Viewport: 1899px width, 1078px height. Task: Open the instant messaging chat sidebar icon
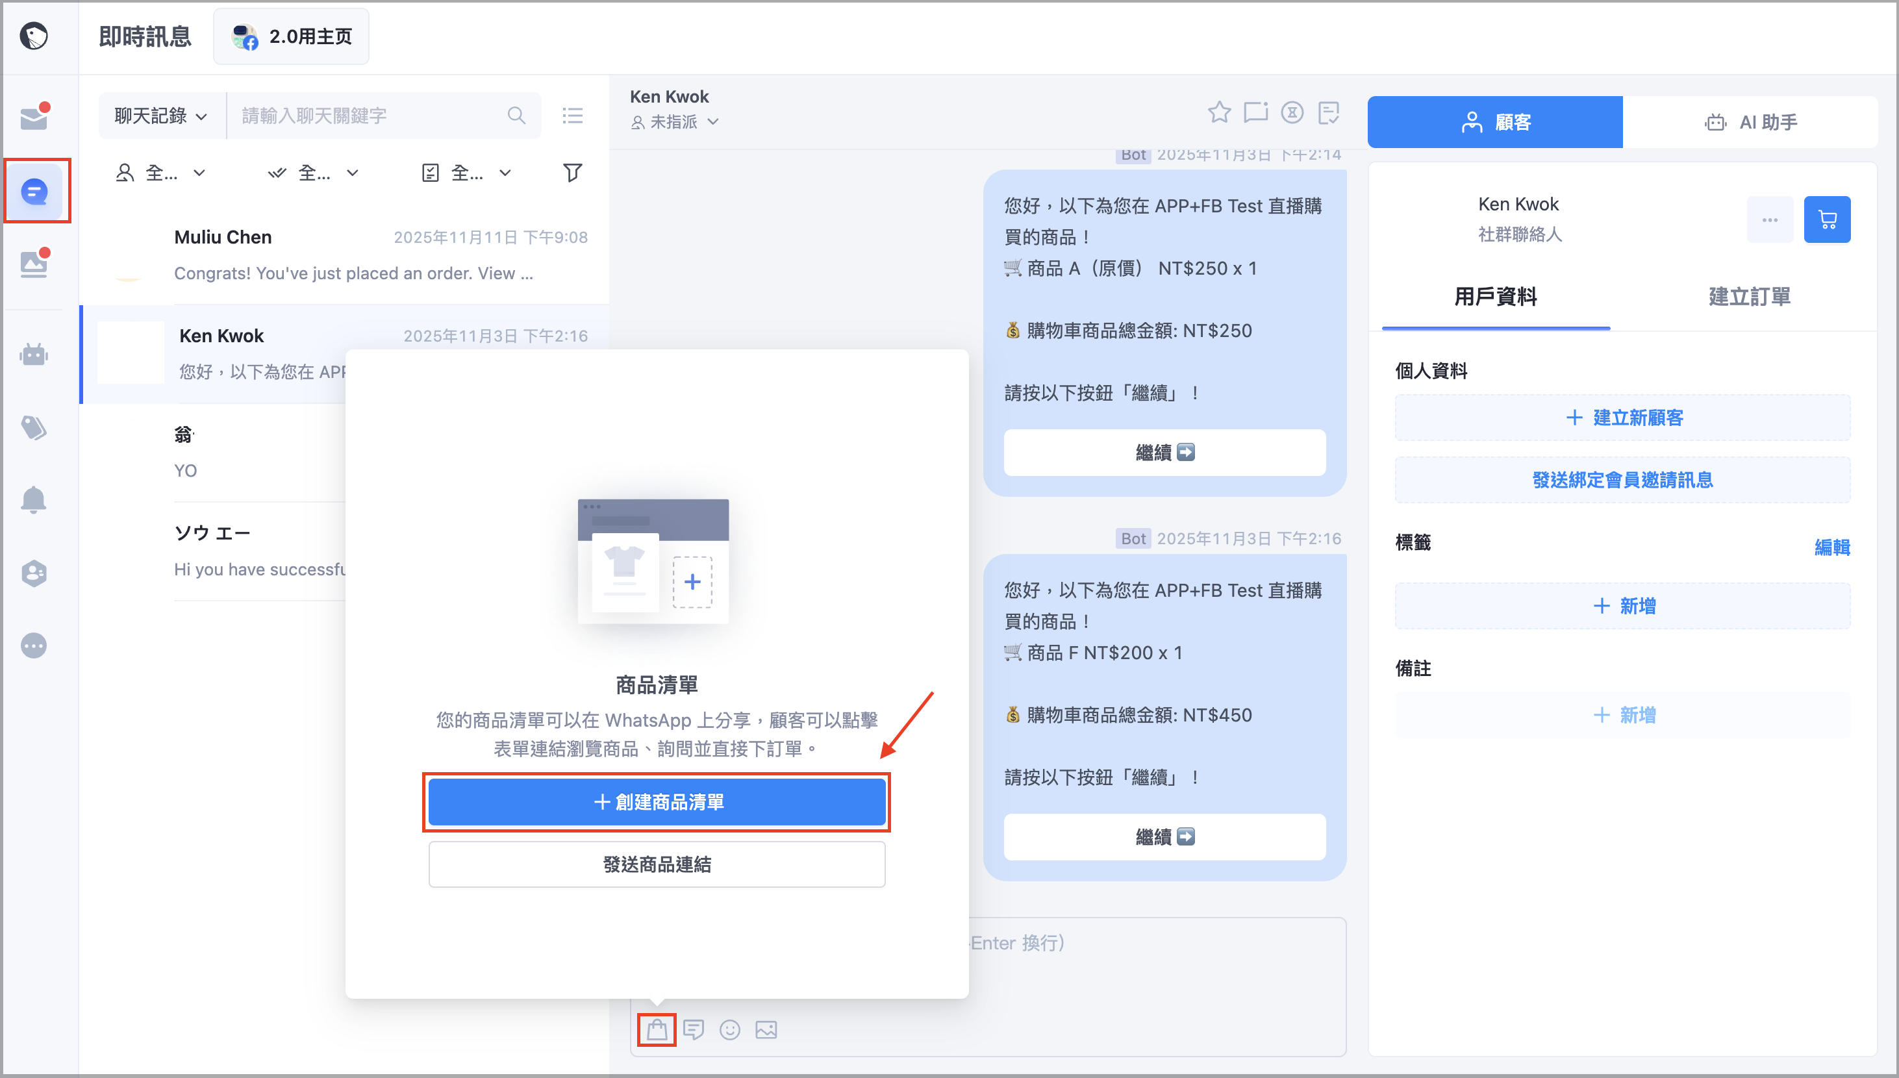click(x=34, y=192)
